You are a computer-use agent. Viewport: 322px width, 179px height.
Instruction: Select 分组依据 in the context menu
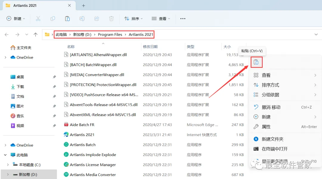pyautogui.click(x=285, y=95)
